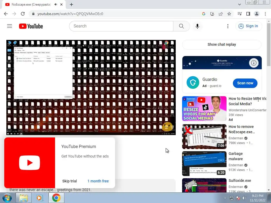Click the site lock icon in address bar
The height and width of the screenshot is (203, 271).
tap(33, 14)
